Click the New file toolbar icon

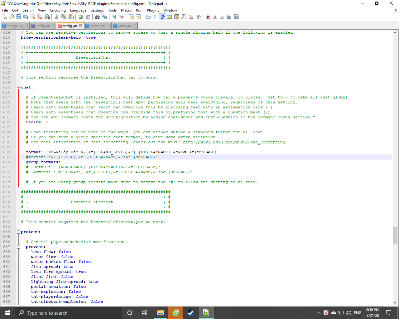click(x=4, y=17)
